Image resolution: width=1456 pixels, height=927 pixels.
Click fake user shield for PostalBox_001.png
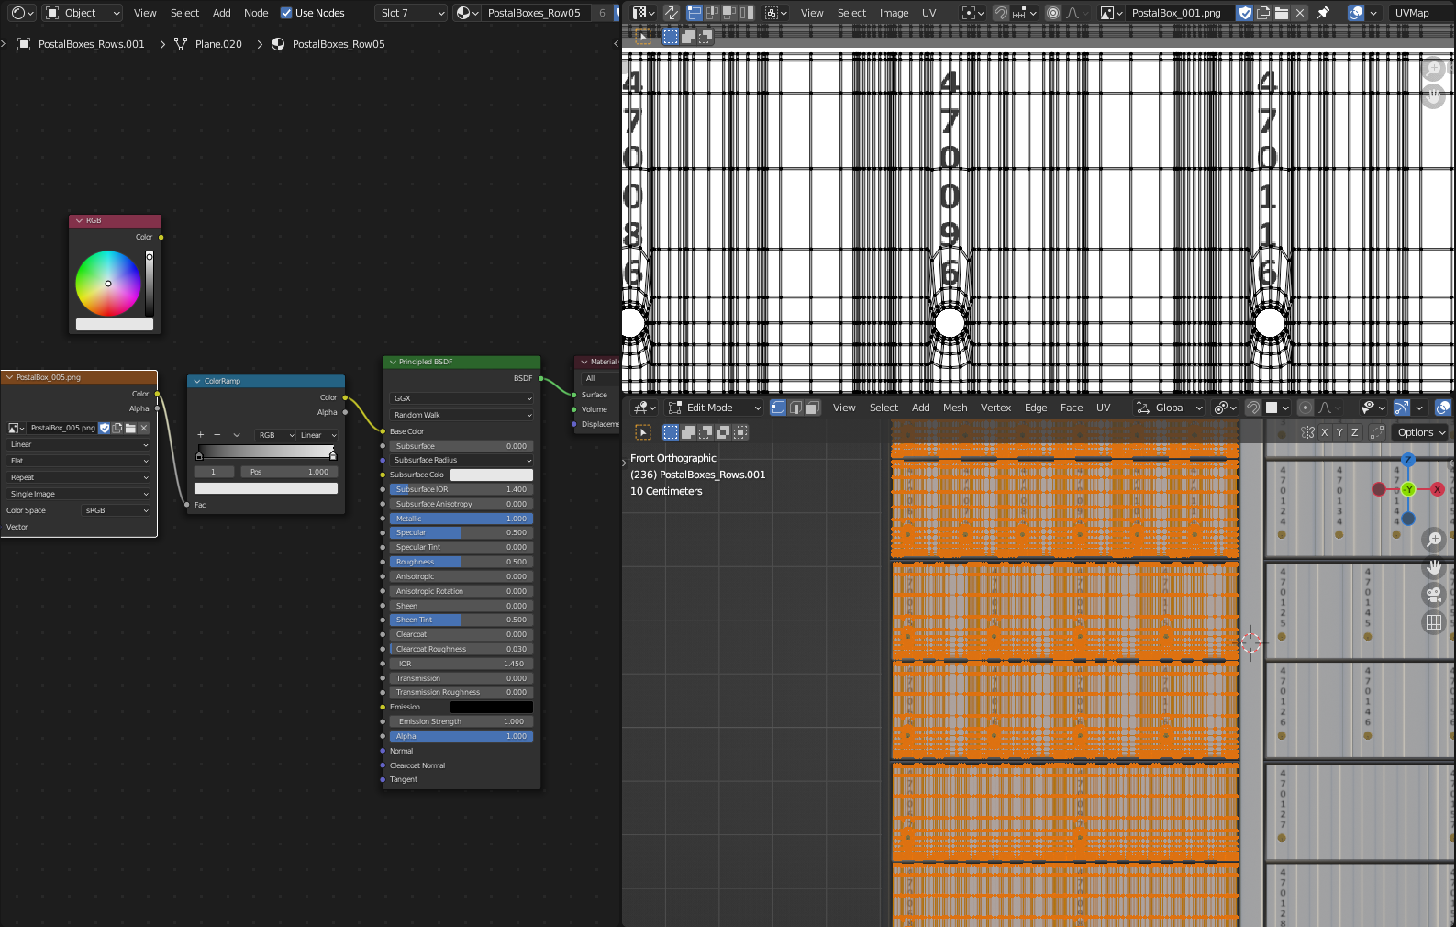click(x=1245, y=13)
